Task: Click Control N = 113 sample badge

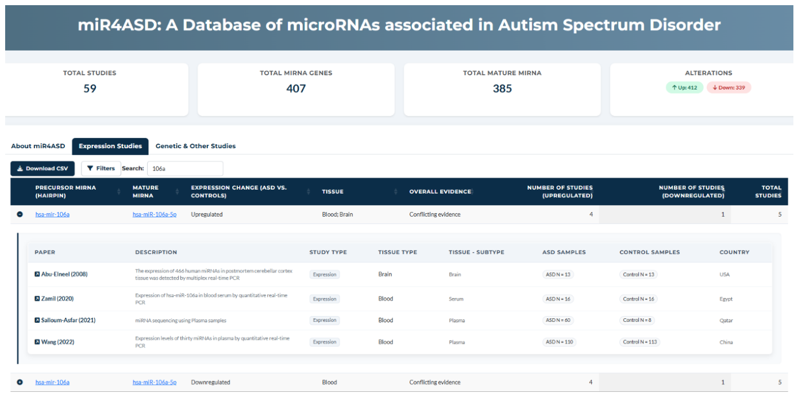Action: pyautogui.click(x=640, y=342)
